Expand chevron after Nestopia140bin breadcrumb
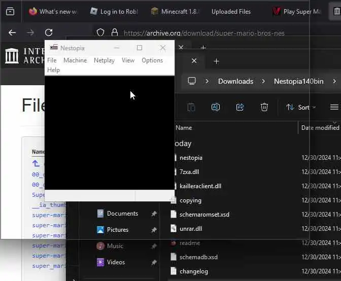Screen dimensions: 341x281 (334, 81)
